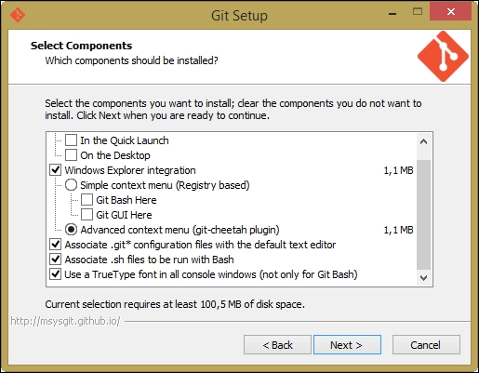This screenshot has height=373, width=479.
Task: Click the scroll down arrow in components list
Action: coord(423,277)
